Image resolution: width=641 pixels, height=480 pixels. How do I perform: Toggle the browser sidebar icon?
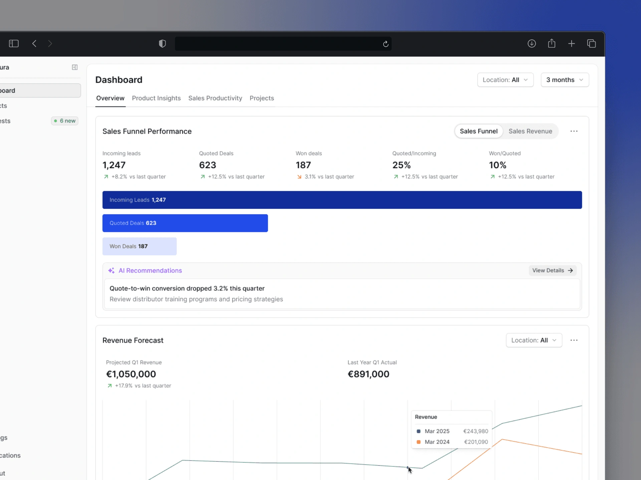coord(14,44)
